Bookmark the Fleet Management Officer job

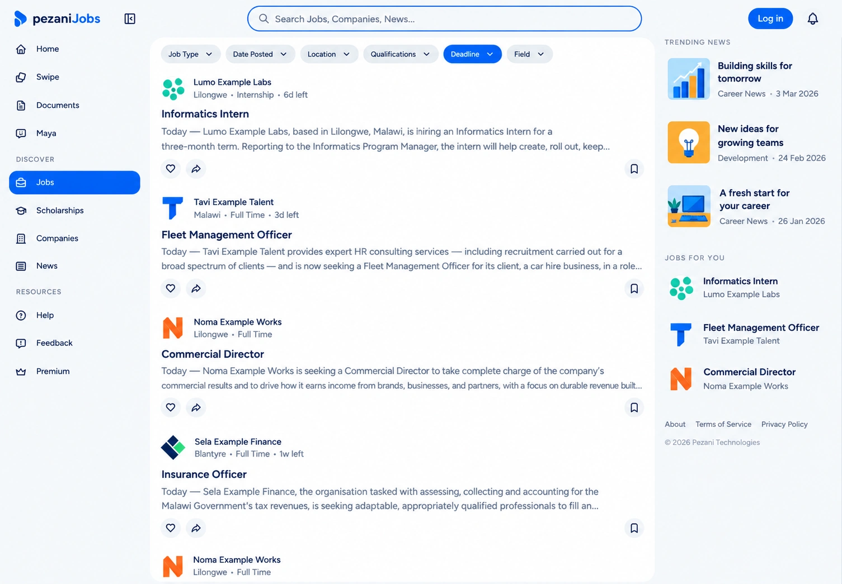pyautogui.click(x=634, y=288)
